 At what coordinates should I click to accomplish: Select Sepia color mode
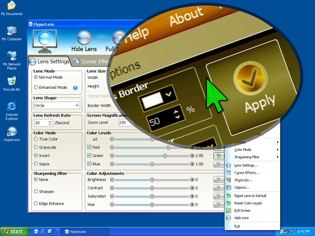[41, 164]
